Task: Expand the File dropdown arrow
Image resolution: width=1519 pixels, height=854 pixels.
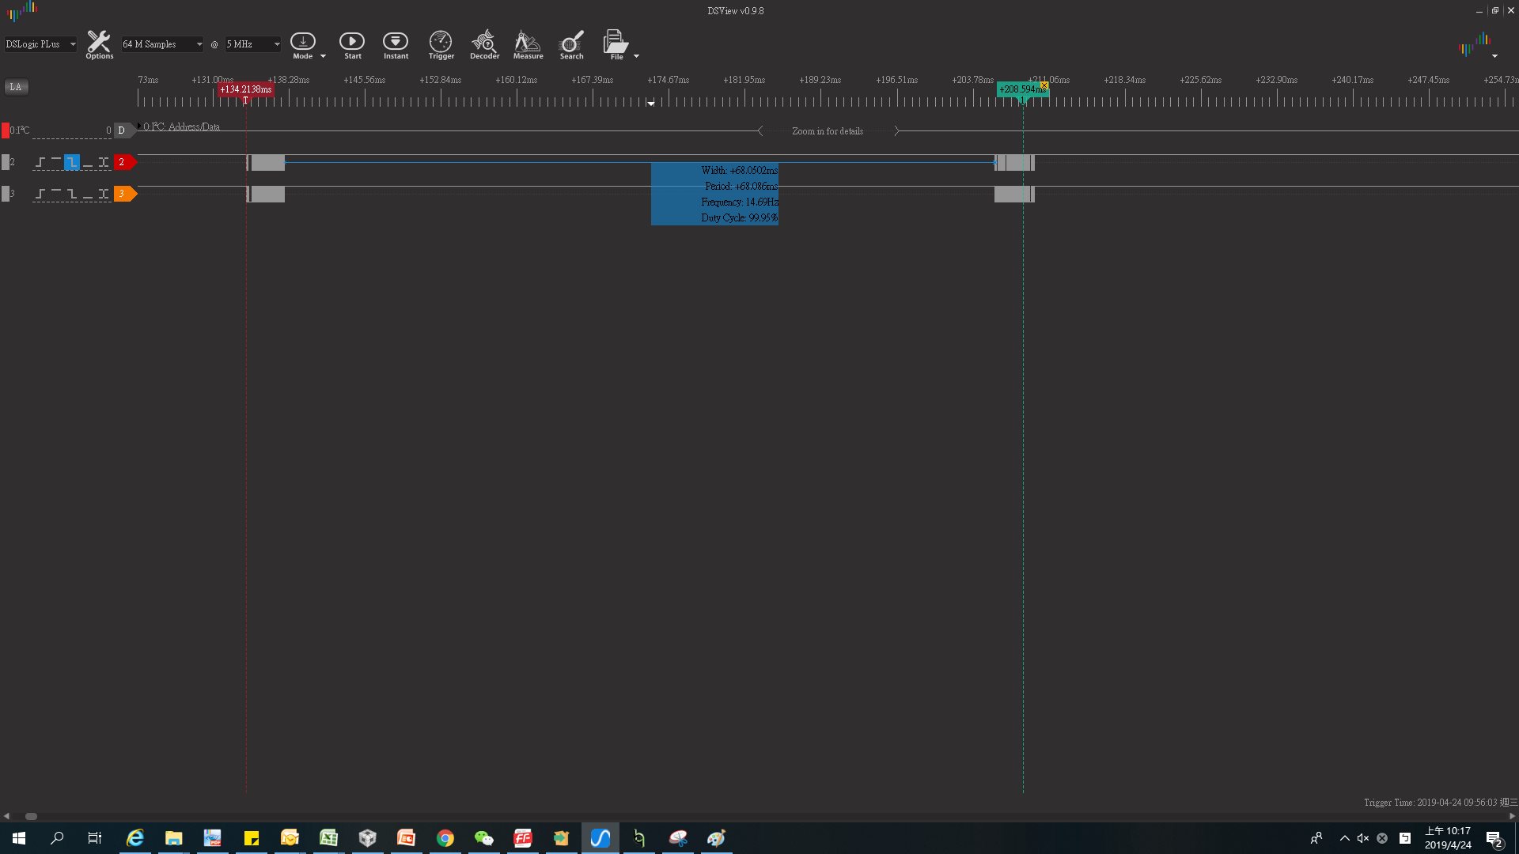Action: 636,56
